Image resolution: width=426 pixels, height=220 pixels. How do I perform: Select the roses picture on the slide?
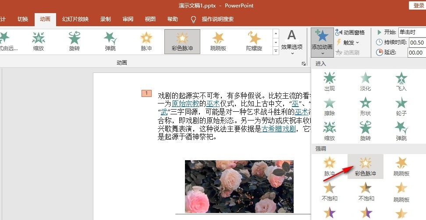(239, 186)
